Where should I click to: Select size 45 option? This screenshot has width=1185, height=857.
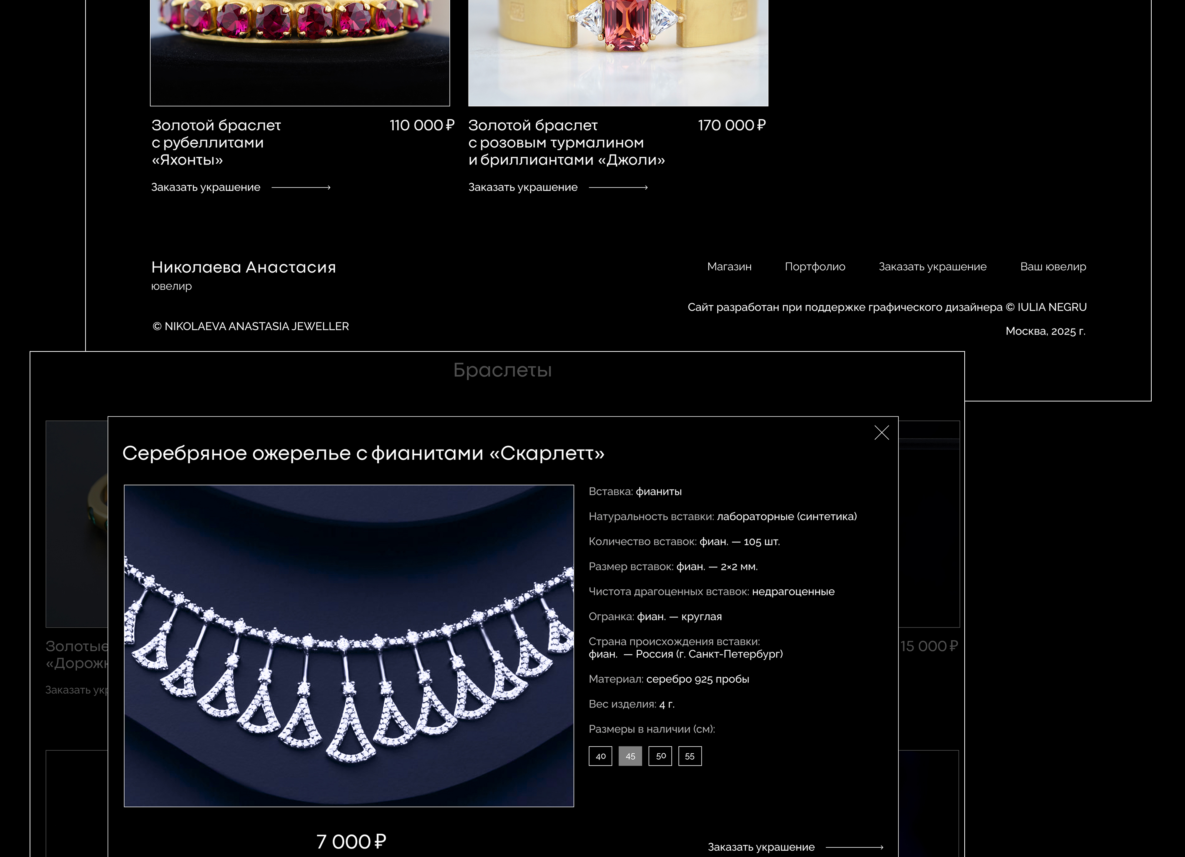coord(630,756)
